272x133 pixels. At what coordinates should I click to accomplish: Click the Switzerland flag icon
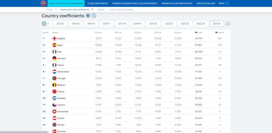point(54,111)
